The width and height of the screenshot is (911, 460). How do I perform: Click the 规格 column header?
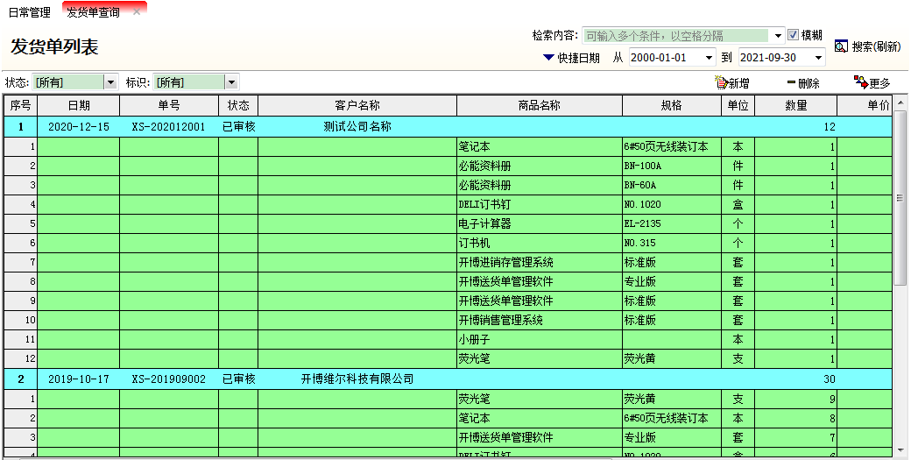(672, 105)
